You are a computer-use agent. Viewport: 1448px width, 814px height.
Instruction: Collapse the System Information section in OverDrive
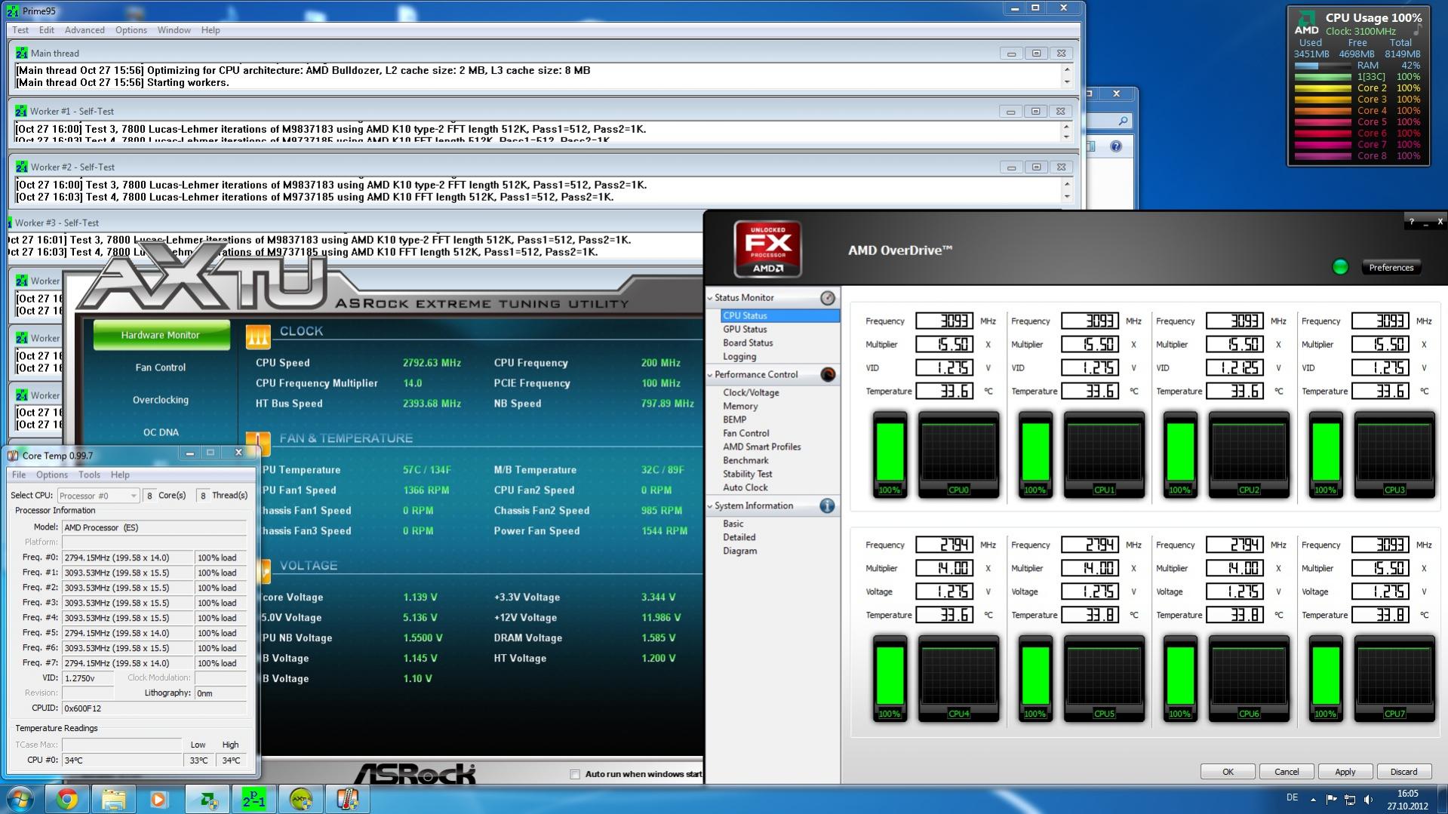(710, 506)
